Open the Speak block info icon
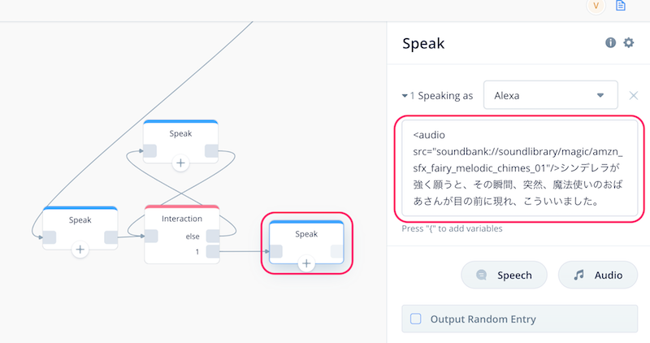 (610, 43)
